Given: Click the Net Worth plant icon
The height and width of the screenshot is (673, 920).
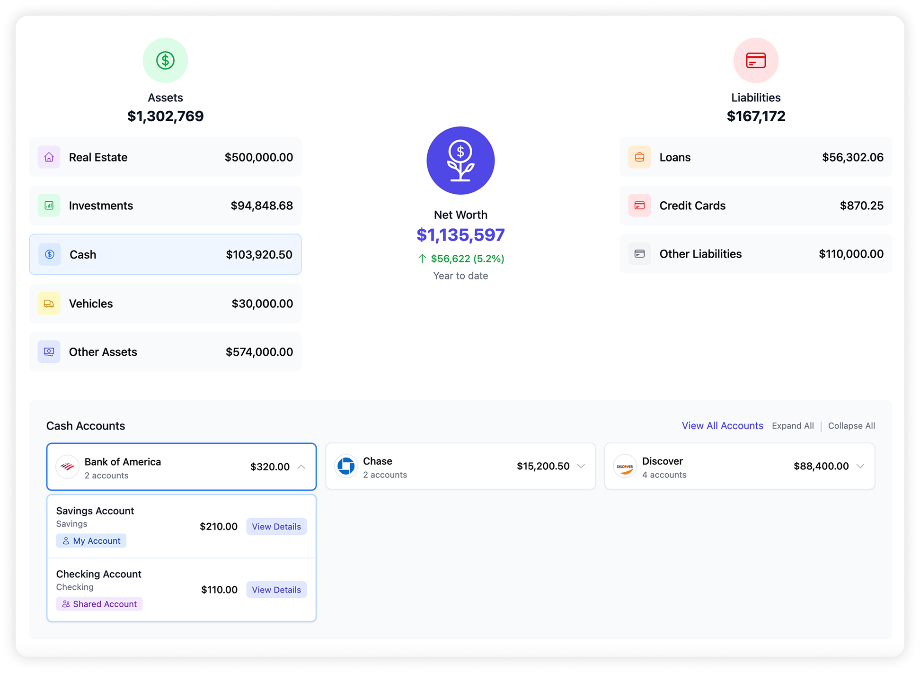Looking at the screenshot, I should click(460, 161).
